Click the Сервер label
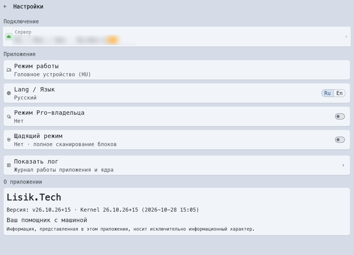Screen dimensions: 354x255 [x=23, y=32]
